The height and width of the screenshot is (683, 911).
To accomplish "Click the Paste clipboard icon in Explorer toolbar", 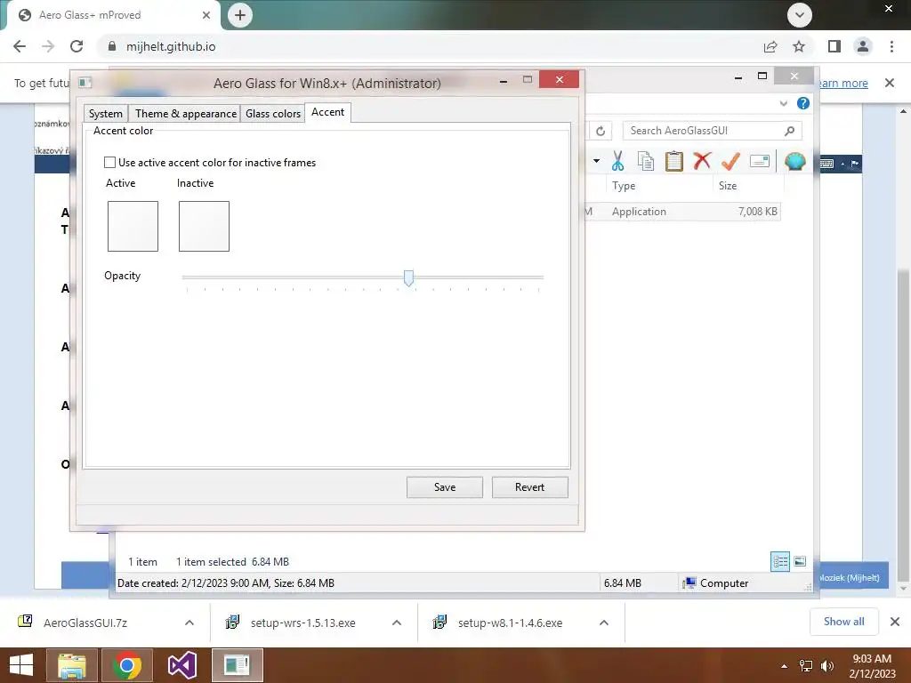I will [x=674, y=161].
